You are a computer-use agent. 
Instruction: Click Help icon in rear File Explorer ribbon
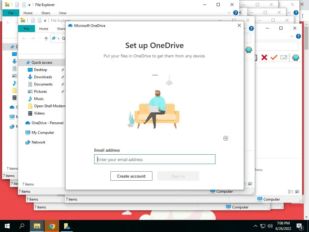click(235, 13)
